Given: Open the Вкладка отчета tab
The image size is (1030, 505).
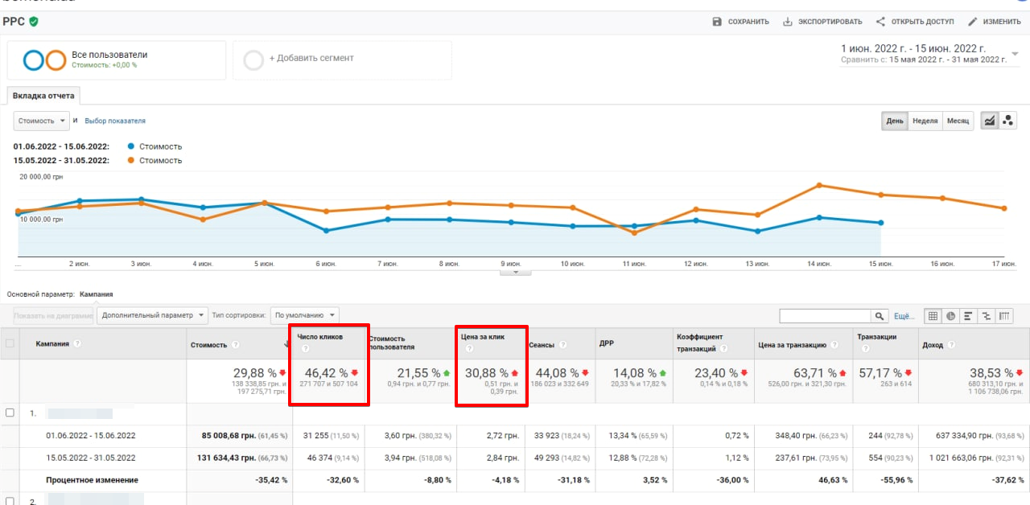Looking at the screenshot, I should (43, 96).
